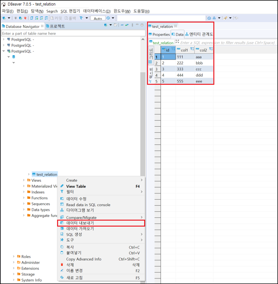Choose 새로 고침 in context menu
Image resolution: width=278 pixels, height=284 pixels.
pos(101,278)
